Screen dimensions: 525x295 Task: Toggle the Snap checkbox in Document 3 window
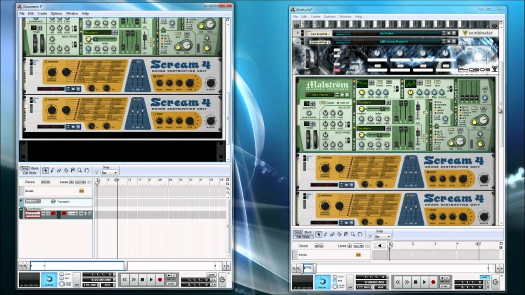coord(96,172)
